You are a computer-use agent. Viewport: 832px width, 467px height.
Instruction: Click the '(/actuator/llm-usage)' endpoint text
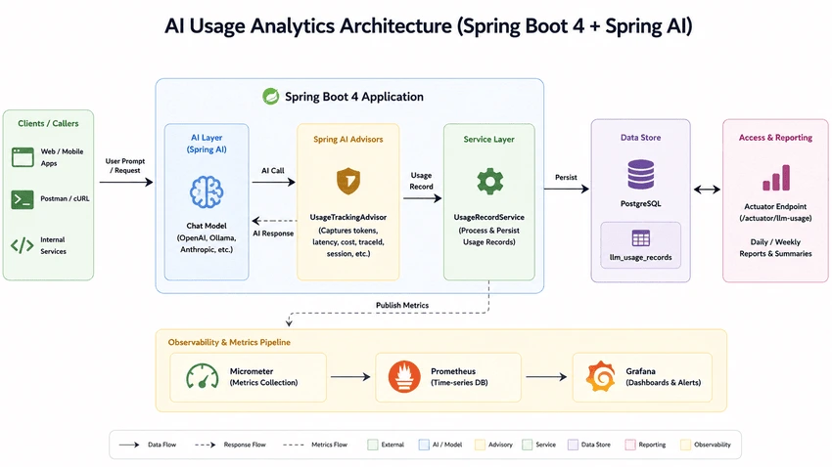[775, 218]
